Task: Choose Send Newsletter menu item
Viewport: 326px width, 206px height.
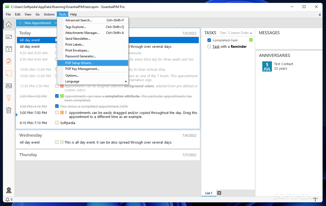Action: (x=93, y=39)
